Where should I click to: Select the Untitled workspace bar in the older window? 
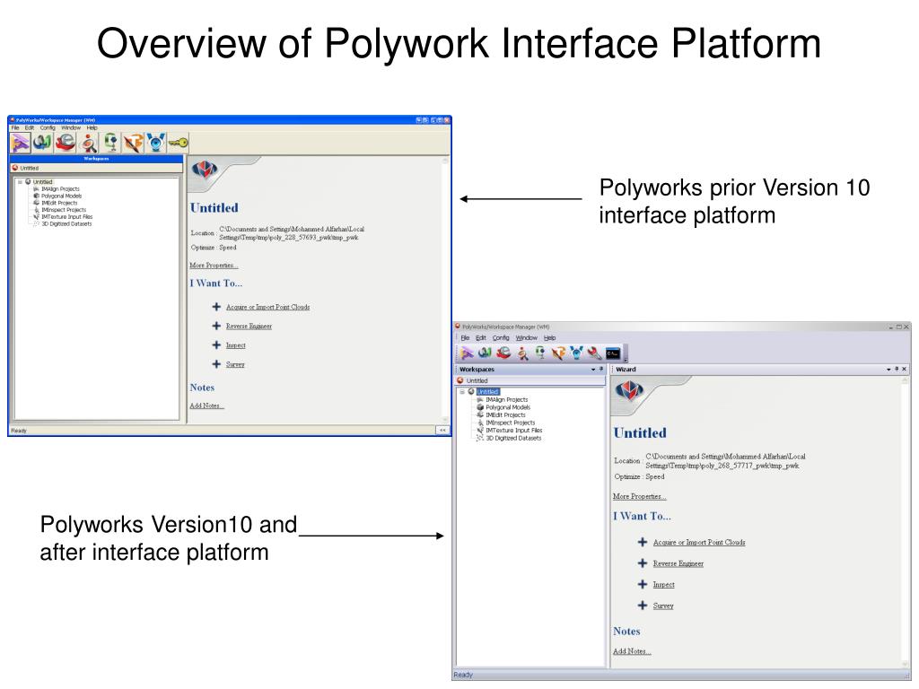[x=97, y=168]
